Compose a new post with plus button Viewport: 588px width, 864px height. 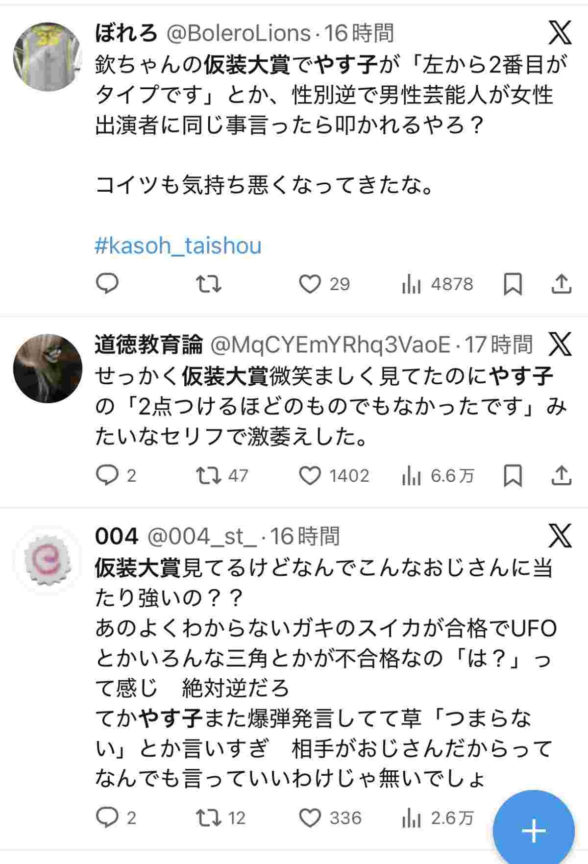point(533,830)
